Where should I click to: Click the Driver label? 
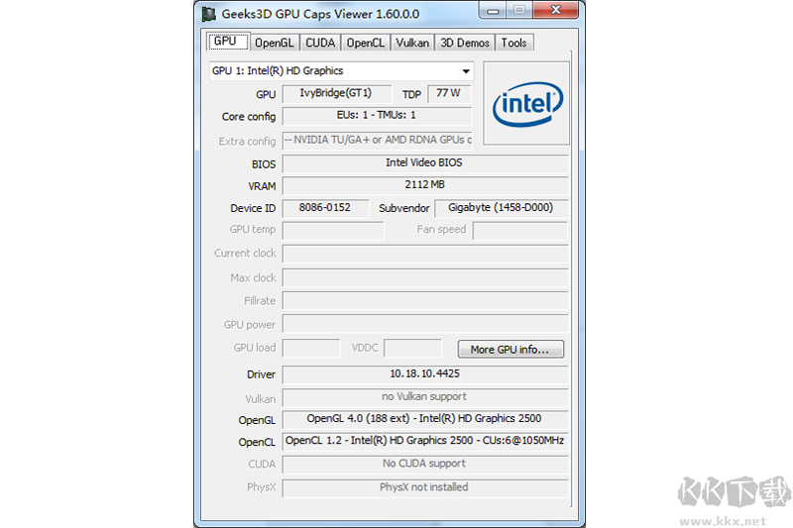[261, 374]
